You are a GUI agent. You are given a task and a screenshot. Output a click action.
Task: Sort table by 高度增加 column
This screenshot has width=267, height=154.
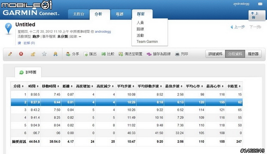pos(85,86)
